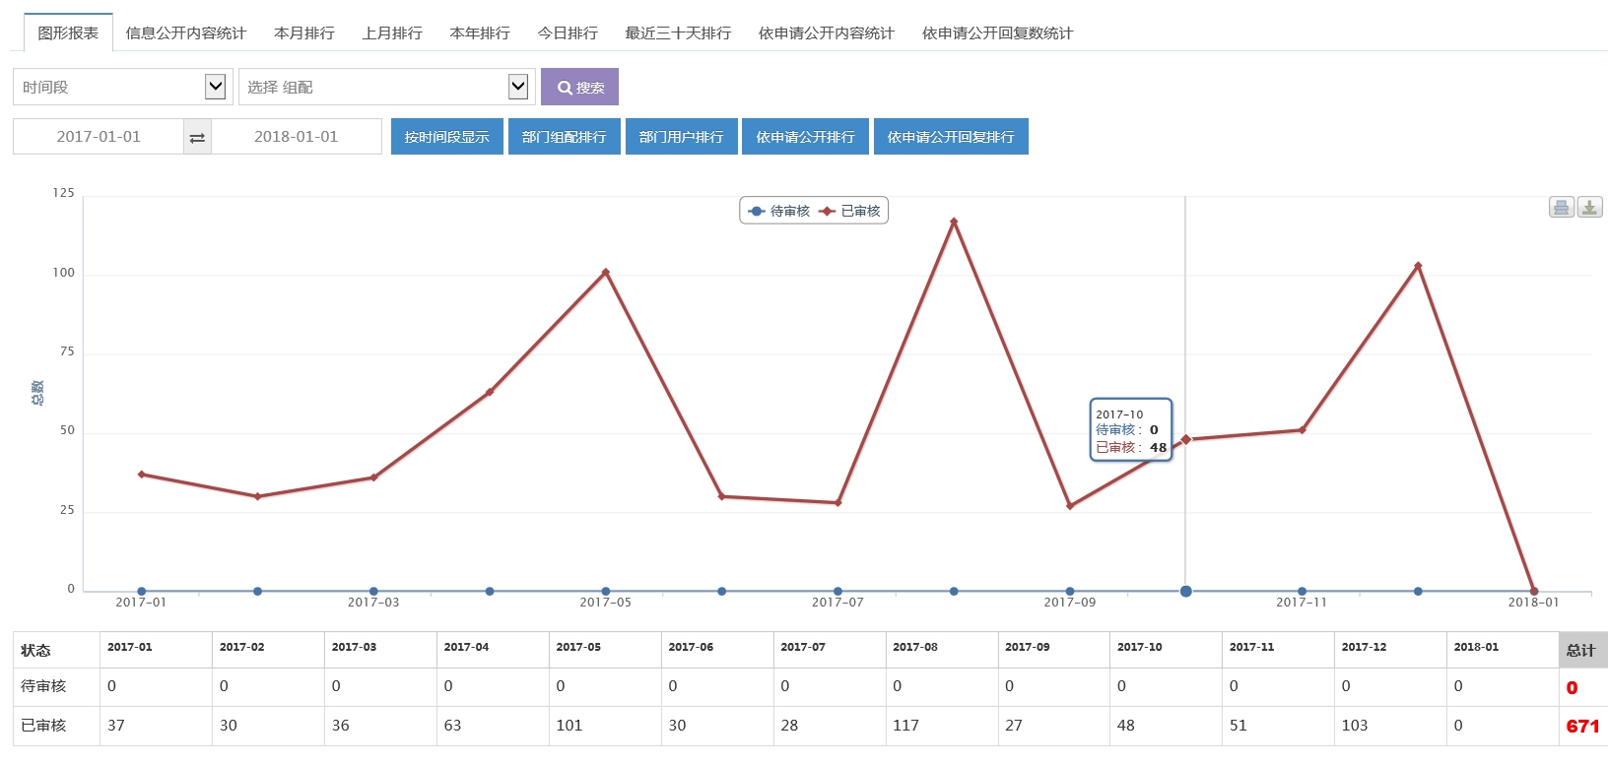
Task: Click the purple 搜索 button
Action: [579, 87]
